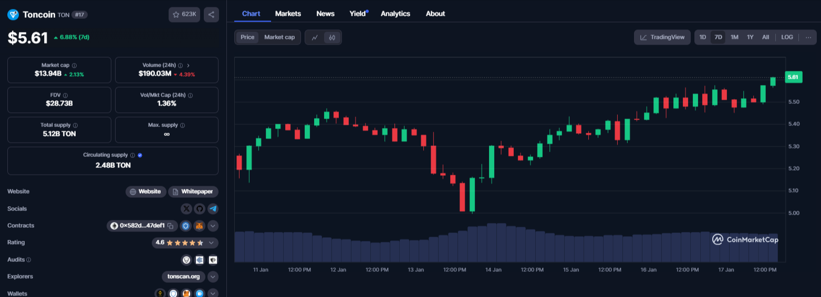Open the chart more options ellipsis menu

(x=808, y=37)
